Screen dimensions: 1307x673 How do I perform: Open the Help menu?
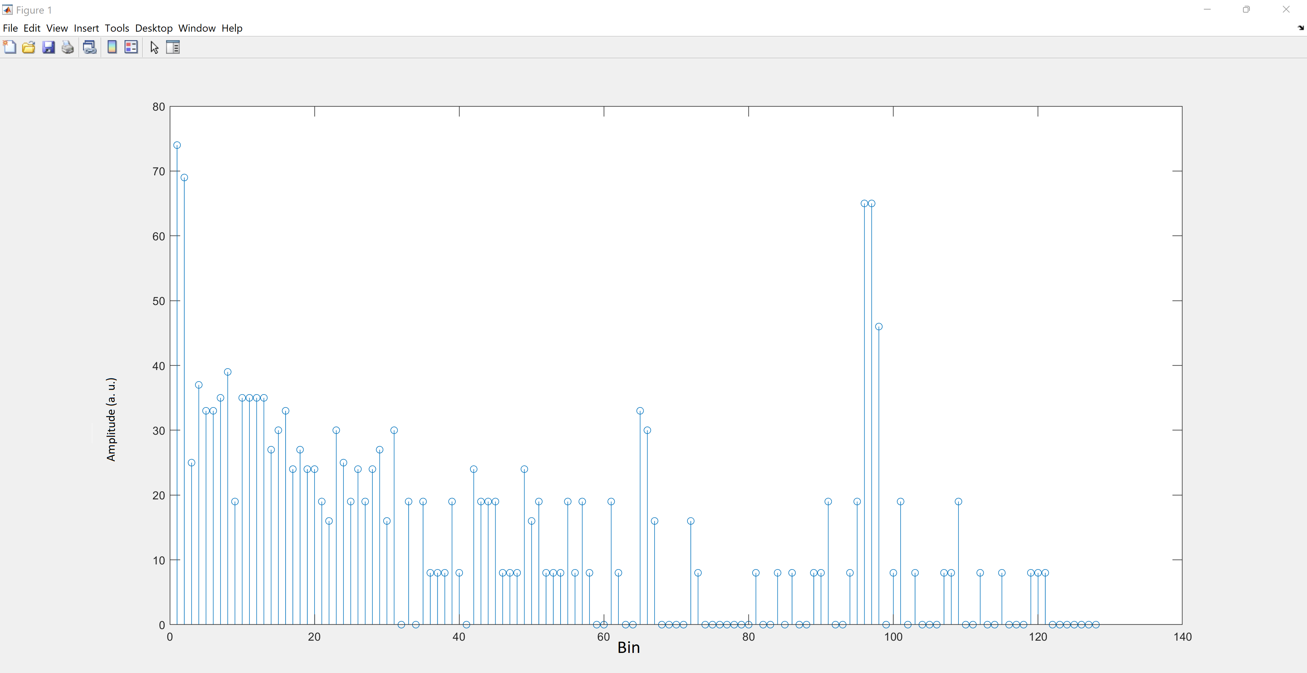point(232,28)
